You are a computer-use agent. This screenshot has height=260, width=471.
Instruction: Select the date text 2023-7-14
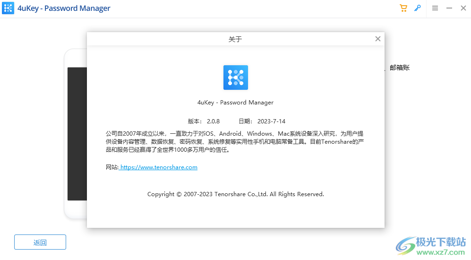(271, 121)
